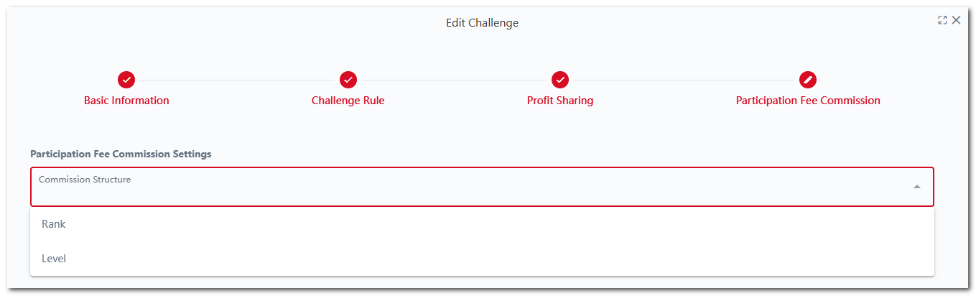Close the Edit Challenge dialog
Image resolution: width=976 pixels, height=296 pixels.
956,20
